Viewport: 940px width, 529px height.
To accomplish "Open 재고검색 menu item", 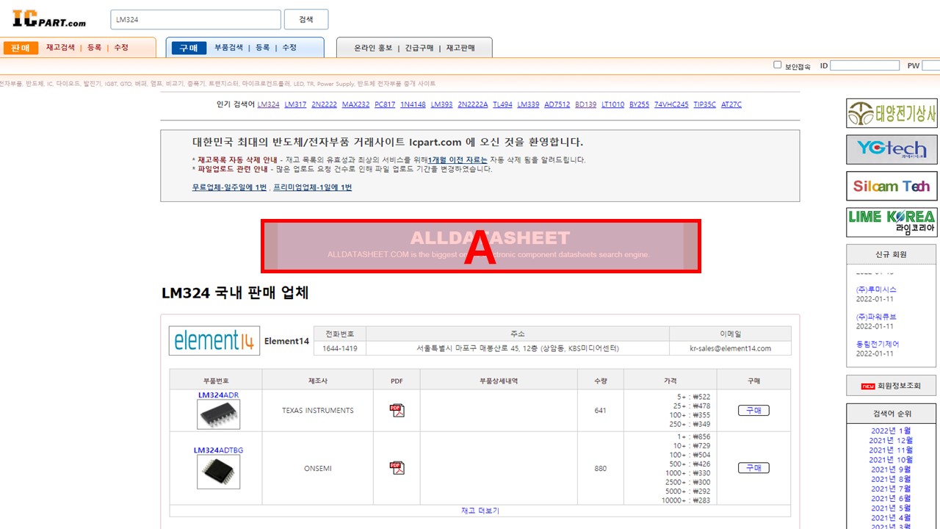I will click(60, 47).
